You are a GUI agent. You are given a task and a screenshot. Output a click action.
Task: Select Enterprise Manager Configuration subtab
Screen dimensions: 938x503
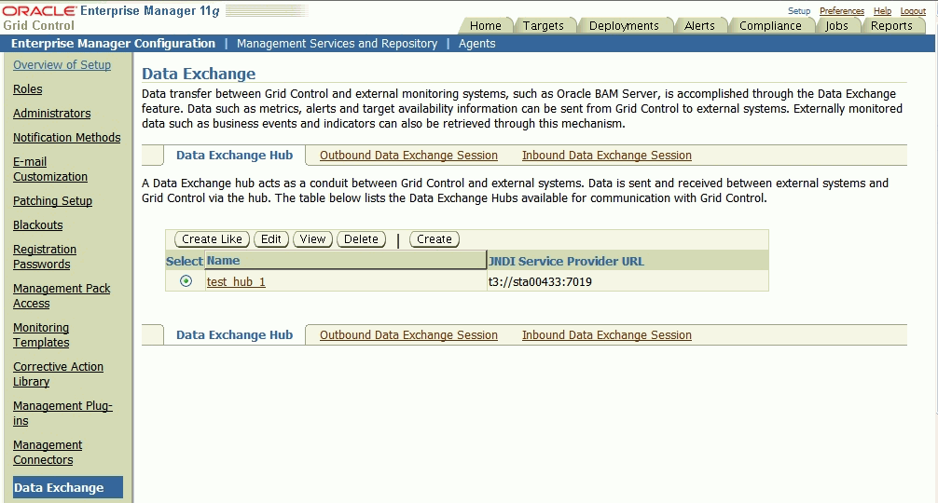click(113, 43)
